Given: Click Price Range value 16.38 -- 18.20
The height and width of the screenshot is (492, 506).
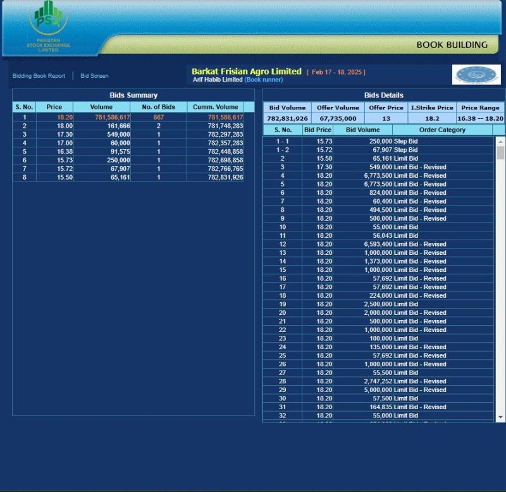Looking at the screenshot, I should [x=480, y=119].
